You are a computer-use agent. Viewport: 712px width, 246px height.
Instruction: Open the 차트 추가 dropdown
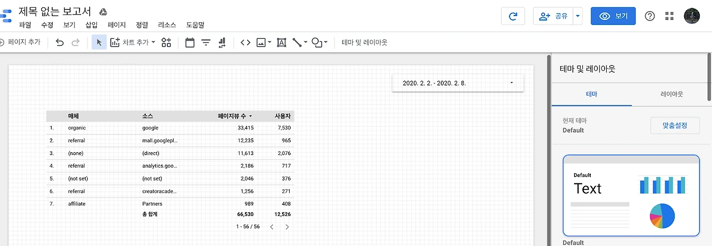[132, 42]
